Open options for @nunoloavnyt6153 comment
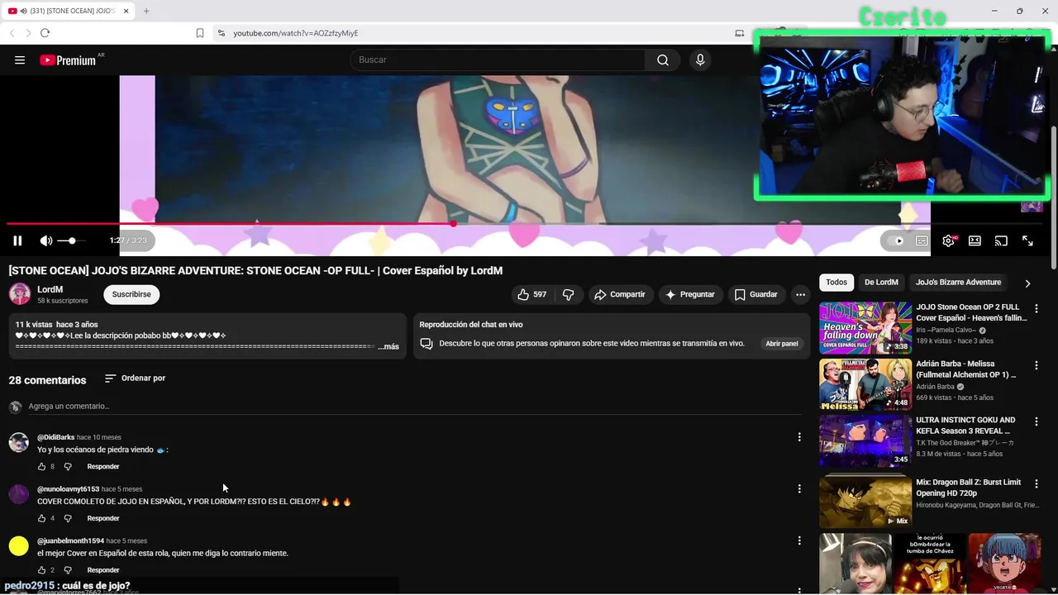Screen dimensions: 1058x595 click(x=799, y=488)
